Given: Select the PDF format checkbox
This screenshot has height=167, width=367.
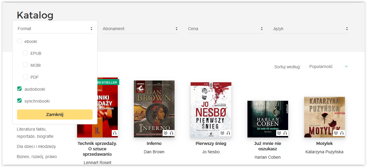Looking at the screenshot, I should 25,77.
